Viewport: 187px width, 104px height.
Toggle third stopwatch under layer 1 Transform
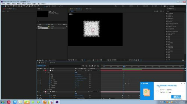pyautogui.click(x=50, y=78)
